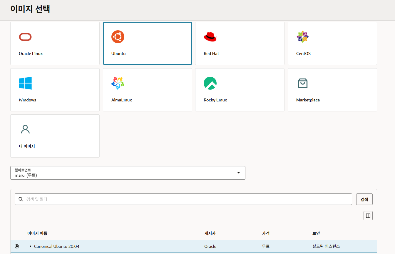The image size is (395, 254).
Task: Expand the Canonical Ubuntu 20.04 row triangle
Action: [x=30, y=246]
